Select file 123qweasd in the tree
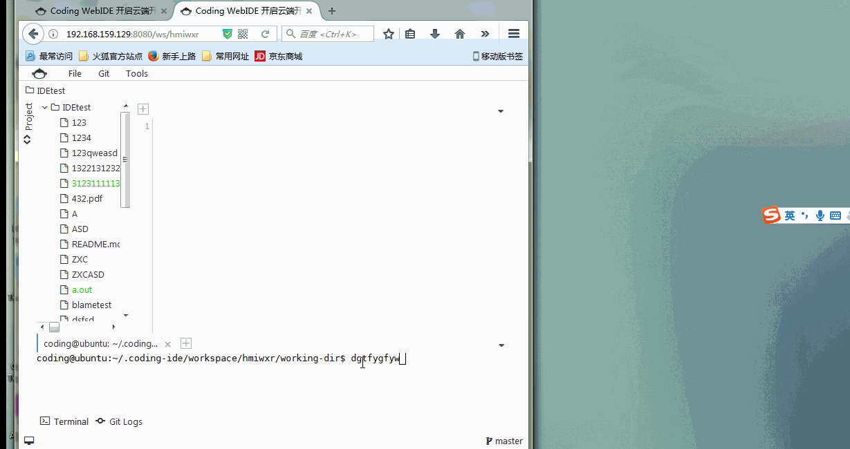850x449 pixels. pos(89,153)
